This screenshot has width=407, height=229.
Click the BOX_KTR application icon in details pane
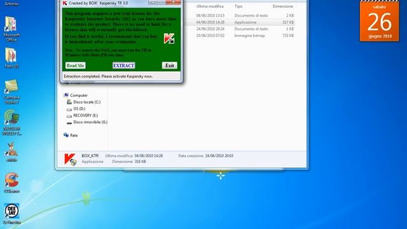(70, 159)
